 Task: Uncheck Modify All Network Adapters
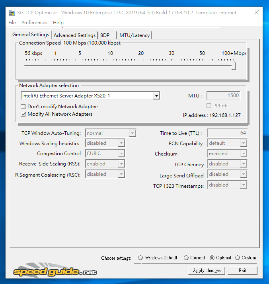click(23, 114)
